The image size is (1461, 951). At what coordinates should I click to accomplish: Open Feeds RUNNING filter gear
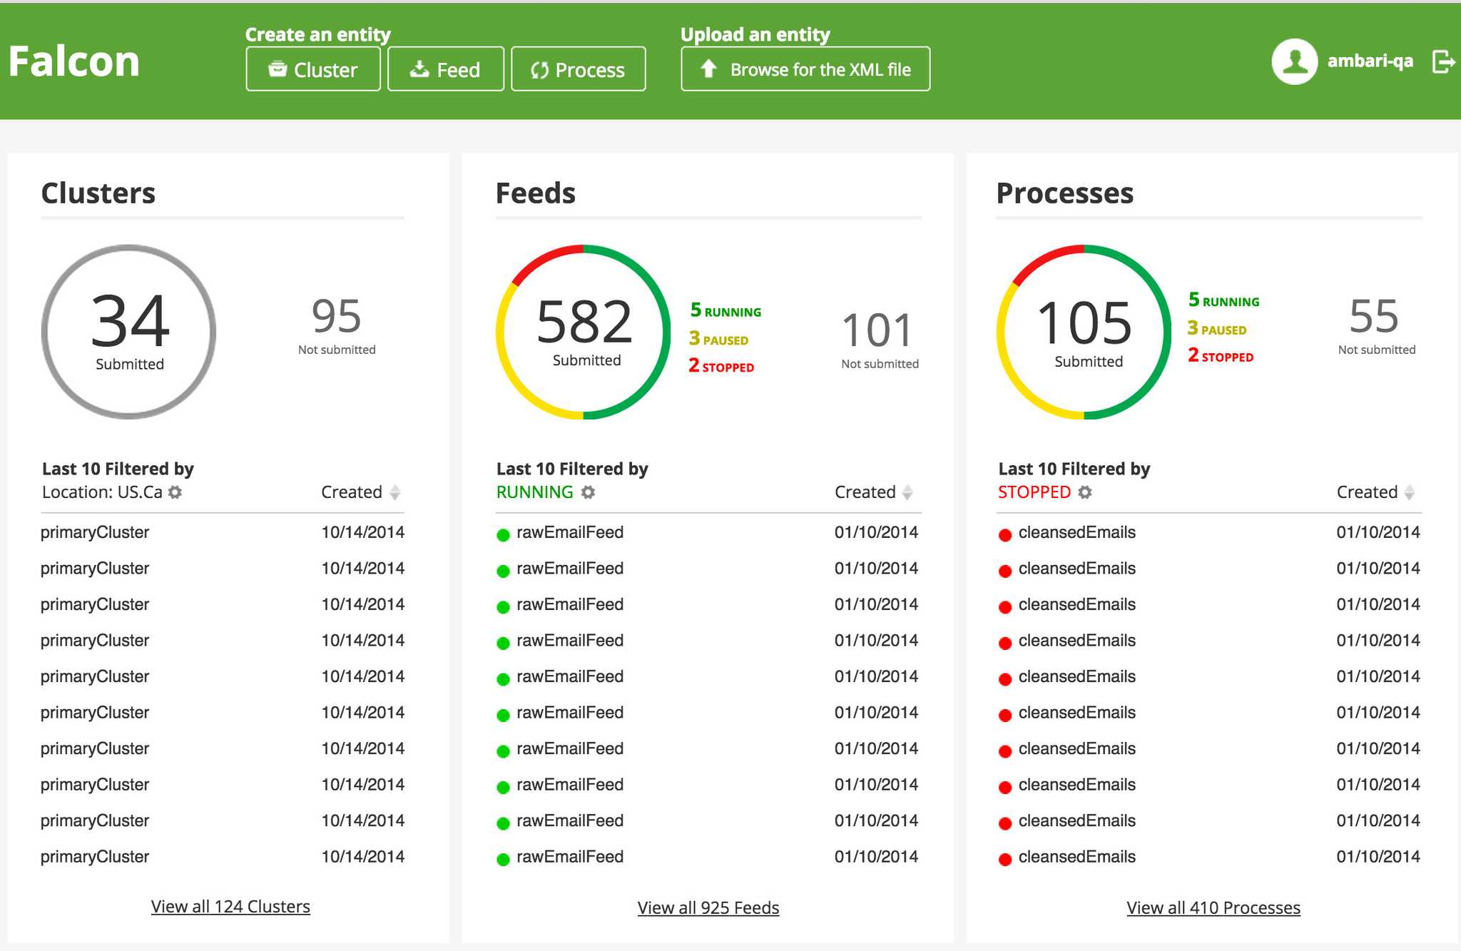(588, 492)
